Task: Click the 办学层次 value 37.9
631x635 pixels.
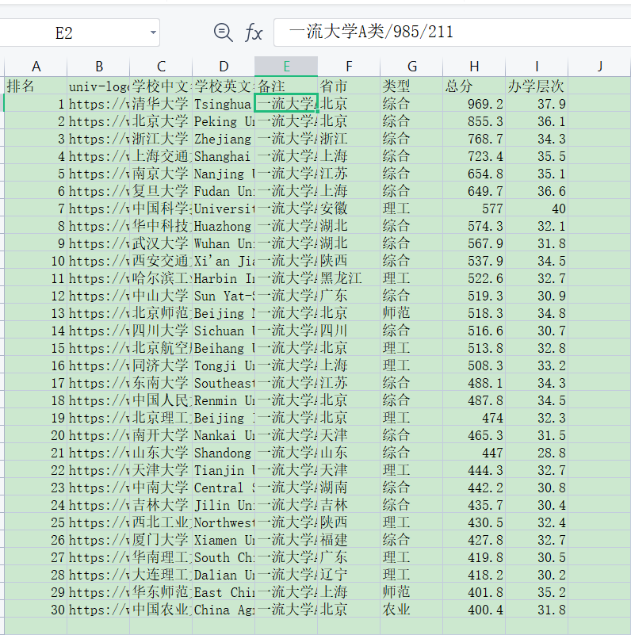Action: 537,104
